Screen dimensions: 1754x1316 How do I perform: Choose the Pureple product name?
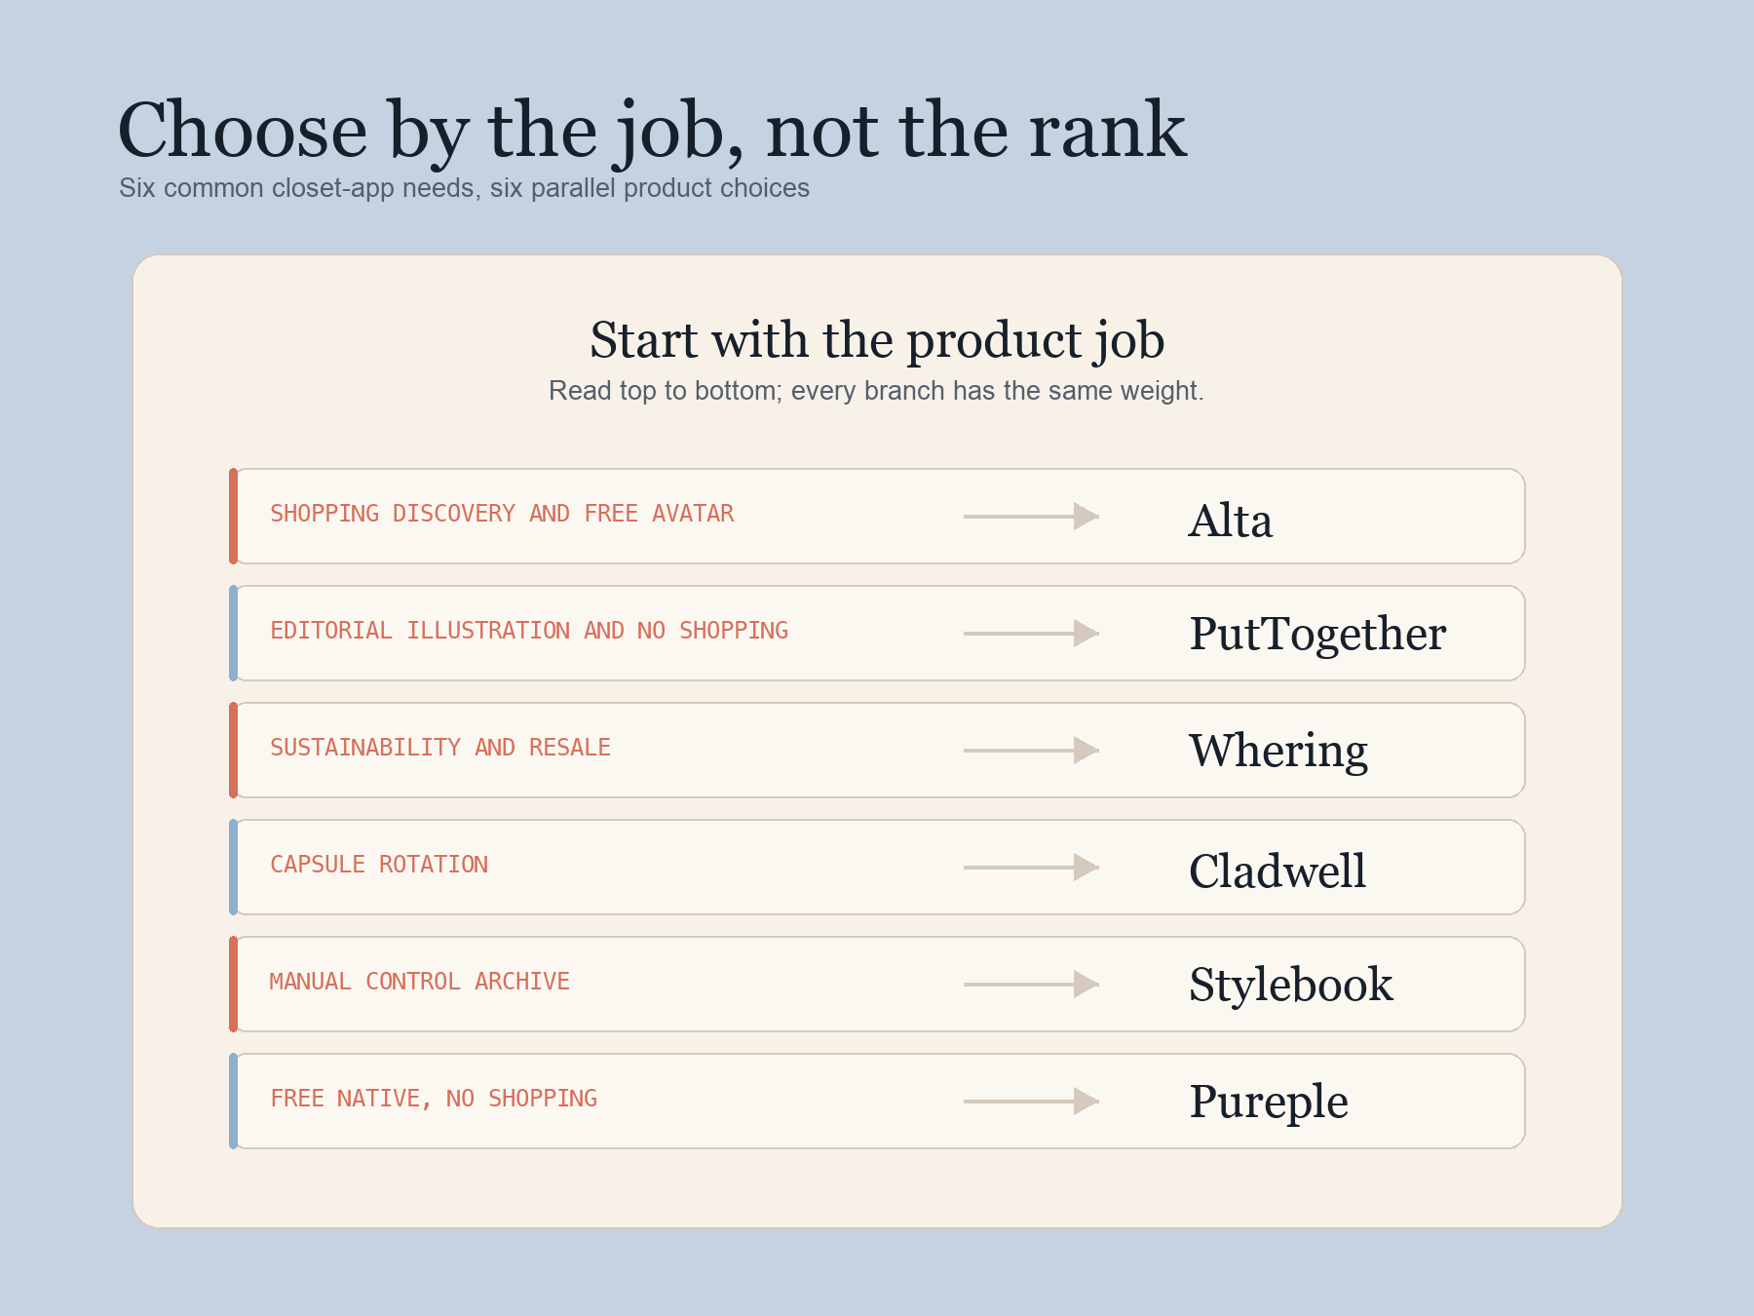(1269, 1103)
